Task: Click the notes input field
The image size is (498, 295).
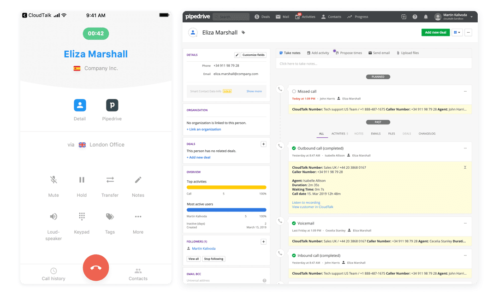Action: coord(373,64)
